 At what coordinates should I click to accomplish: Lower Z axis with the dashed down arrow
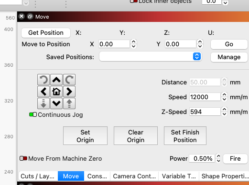tap(43, 103)
